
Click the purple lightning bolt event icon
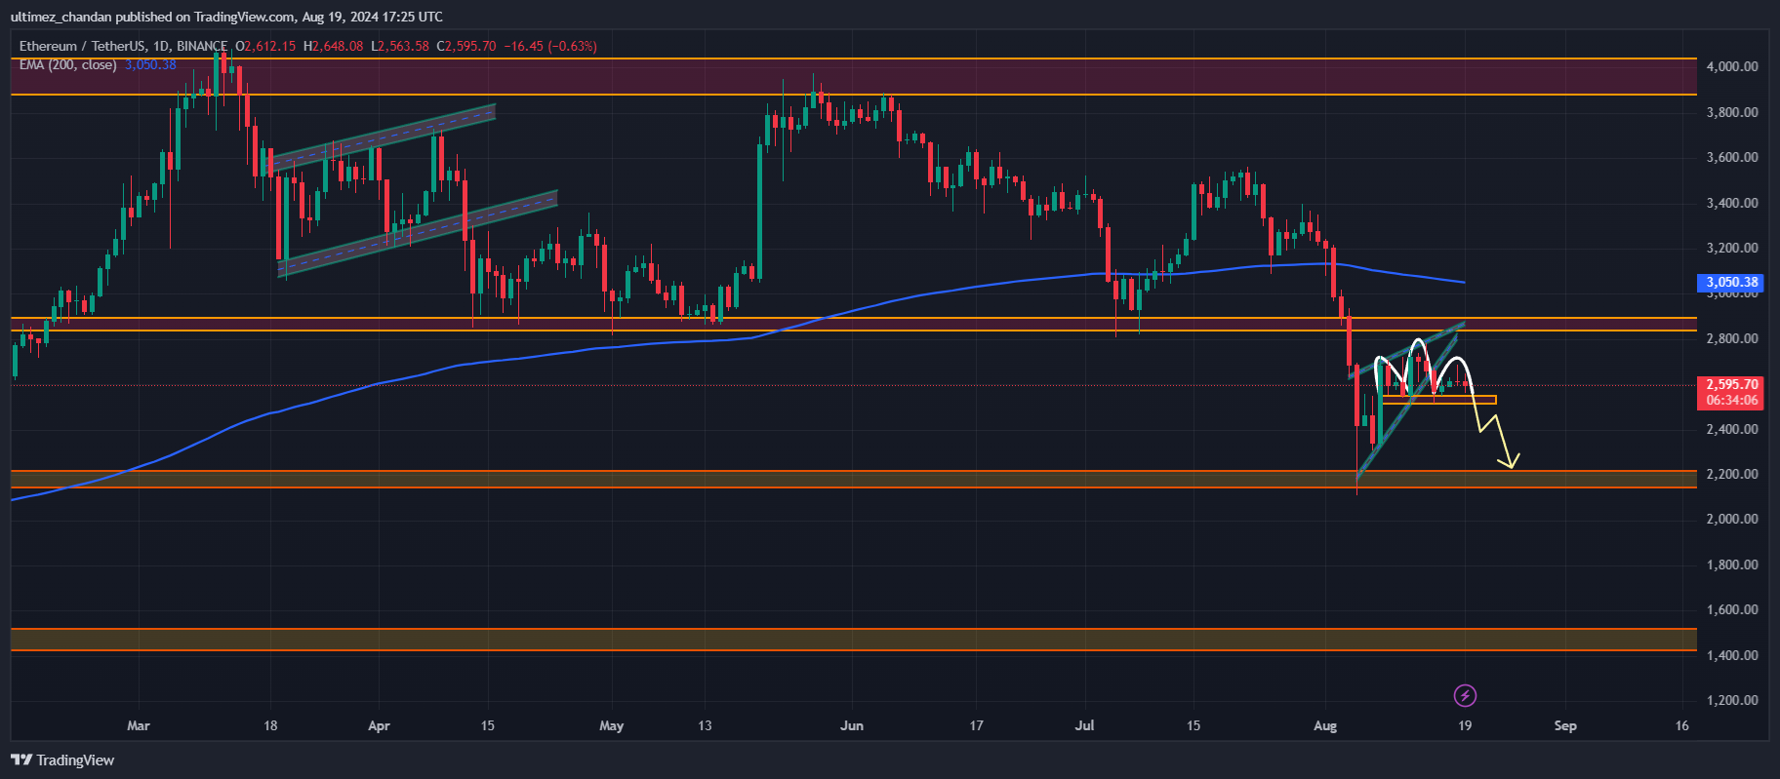tap(1465, 695)
